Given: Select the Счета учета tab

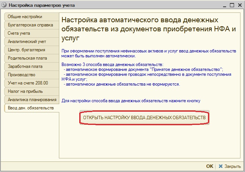Looking at the screenshot, I should click(32, 33).
